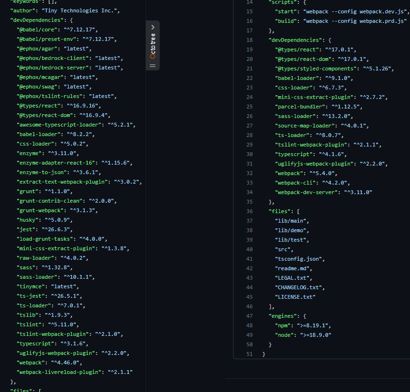This screenshot has height=392, width=410.
Task: Click the "parcel-bundler" key
Action: [300, 107]
